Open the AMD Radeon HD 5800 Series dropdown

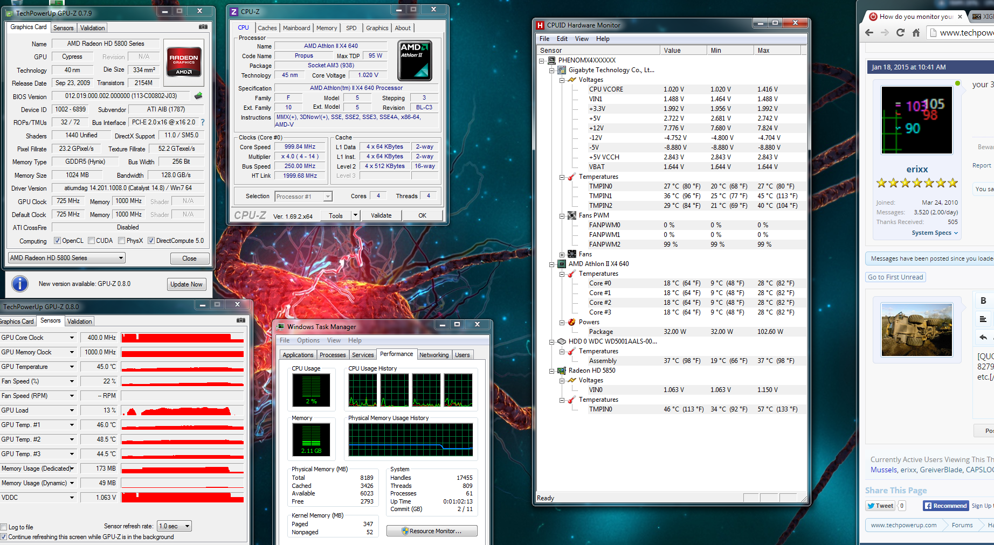point(67,258)
